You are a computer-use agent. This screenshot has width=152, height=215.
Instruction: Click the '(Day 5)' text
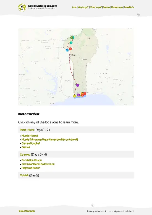coord(34,175)
